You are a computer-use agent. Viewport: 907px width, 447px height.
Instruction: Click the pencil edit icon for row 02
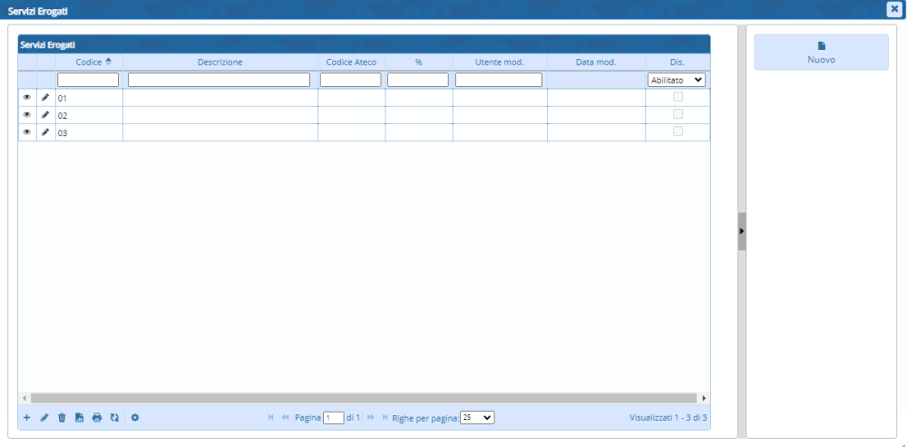[45, 115]
